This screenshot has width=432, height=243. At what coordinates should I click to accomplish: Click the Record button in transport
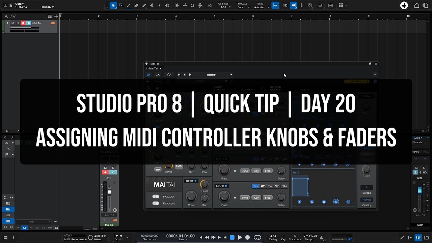tap(247, 238)
